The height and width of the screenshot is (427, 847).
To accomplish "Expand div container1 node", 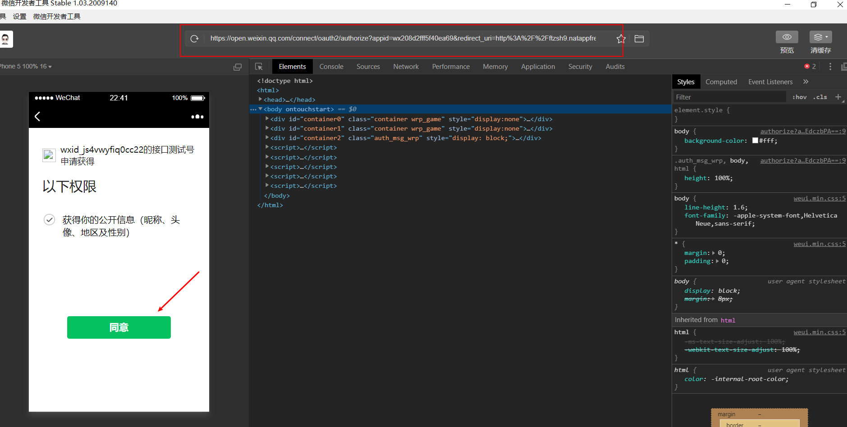I will 267,128.
